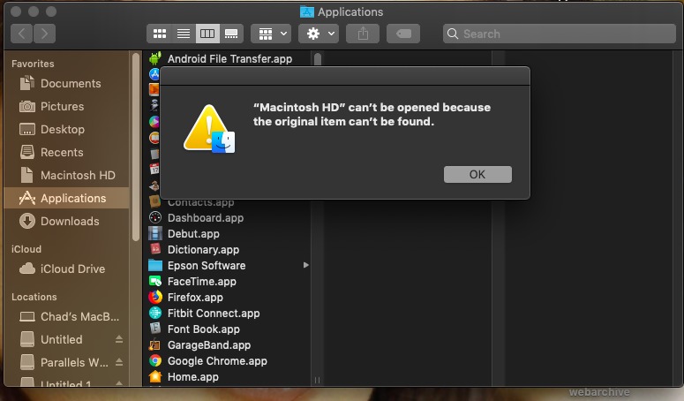Click the Documents sidebar icon
Screen dimensions: 684x401
pos(27,83)
